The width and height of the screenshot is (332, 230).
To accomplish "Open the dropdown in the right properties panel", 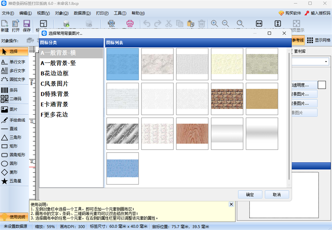I will [326, 62].
